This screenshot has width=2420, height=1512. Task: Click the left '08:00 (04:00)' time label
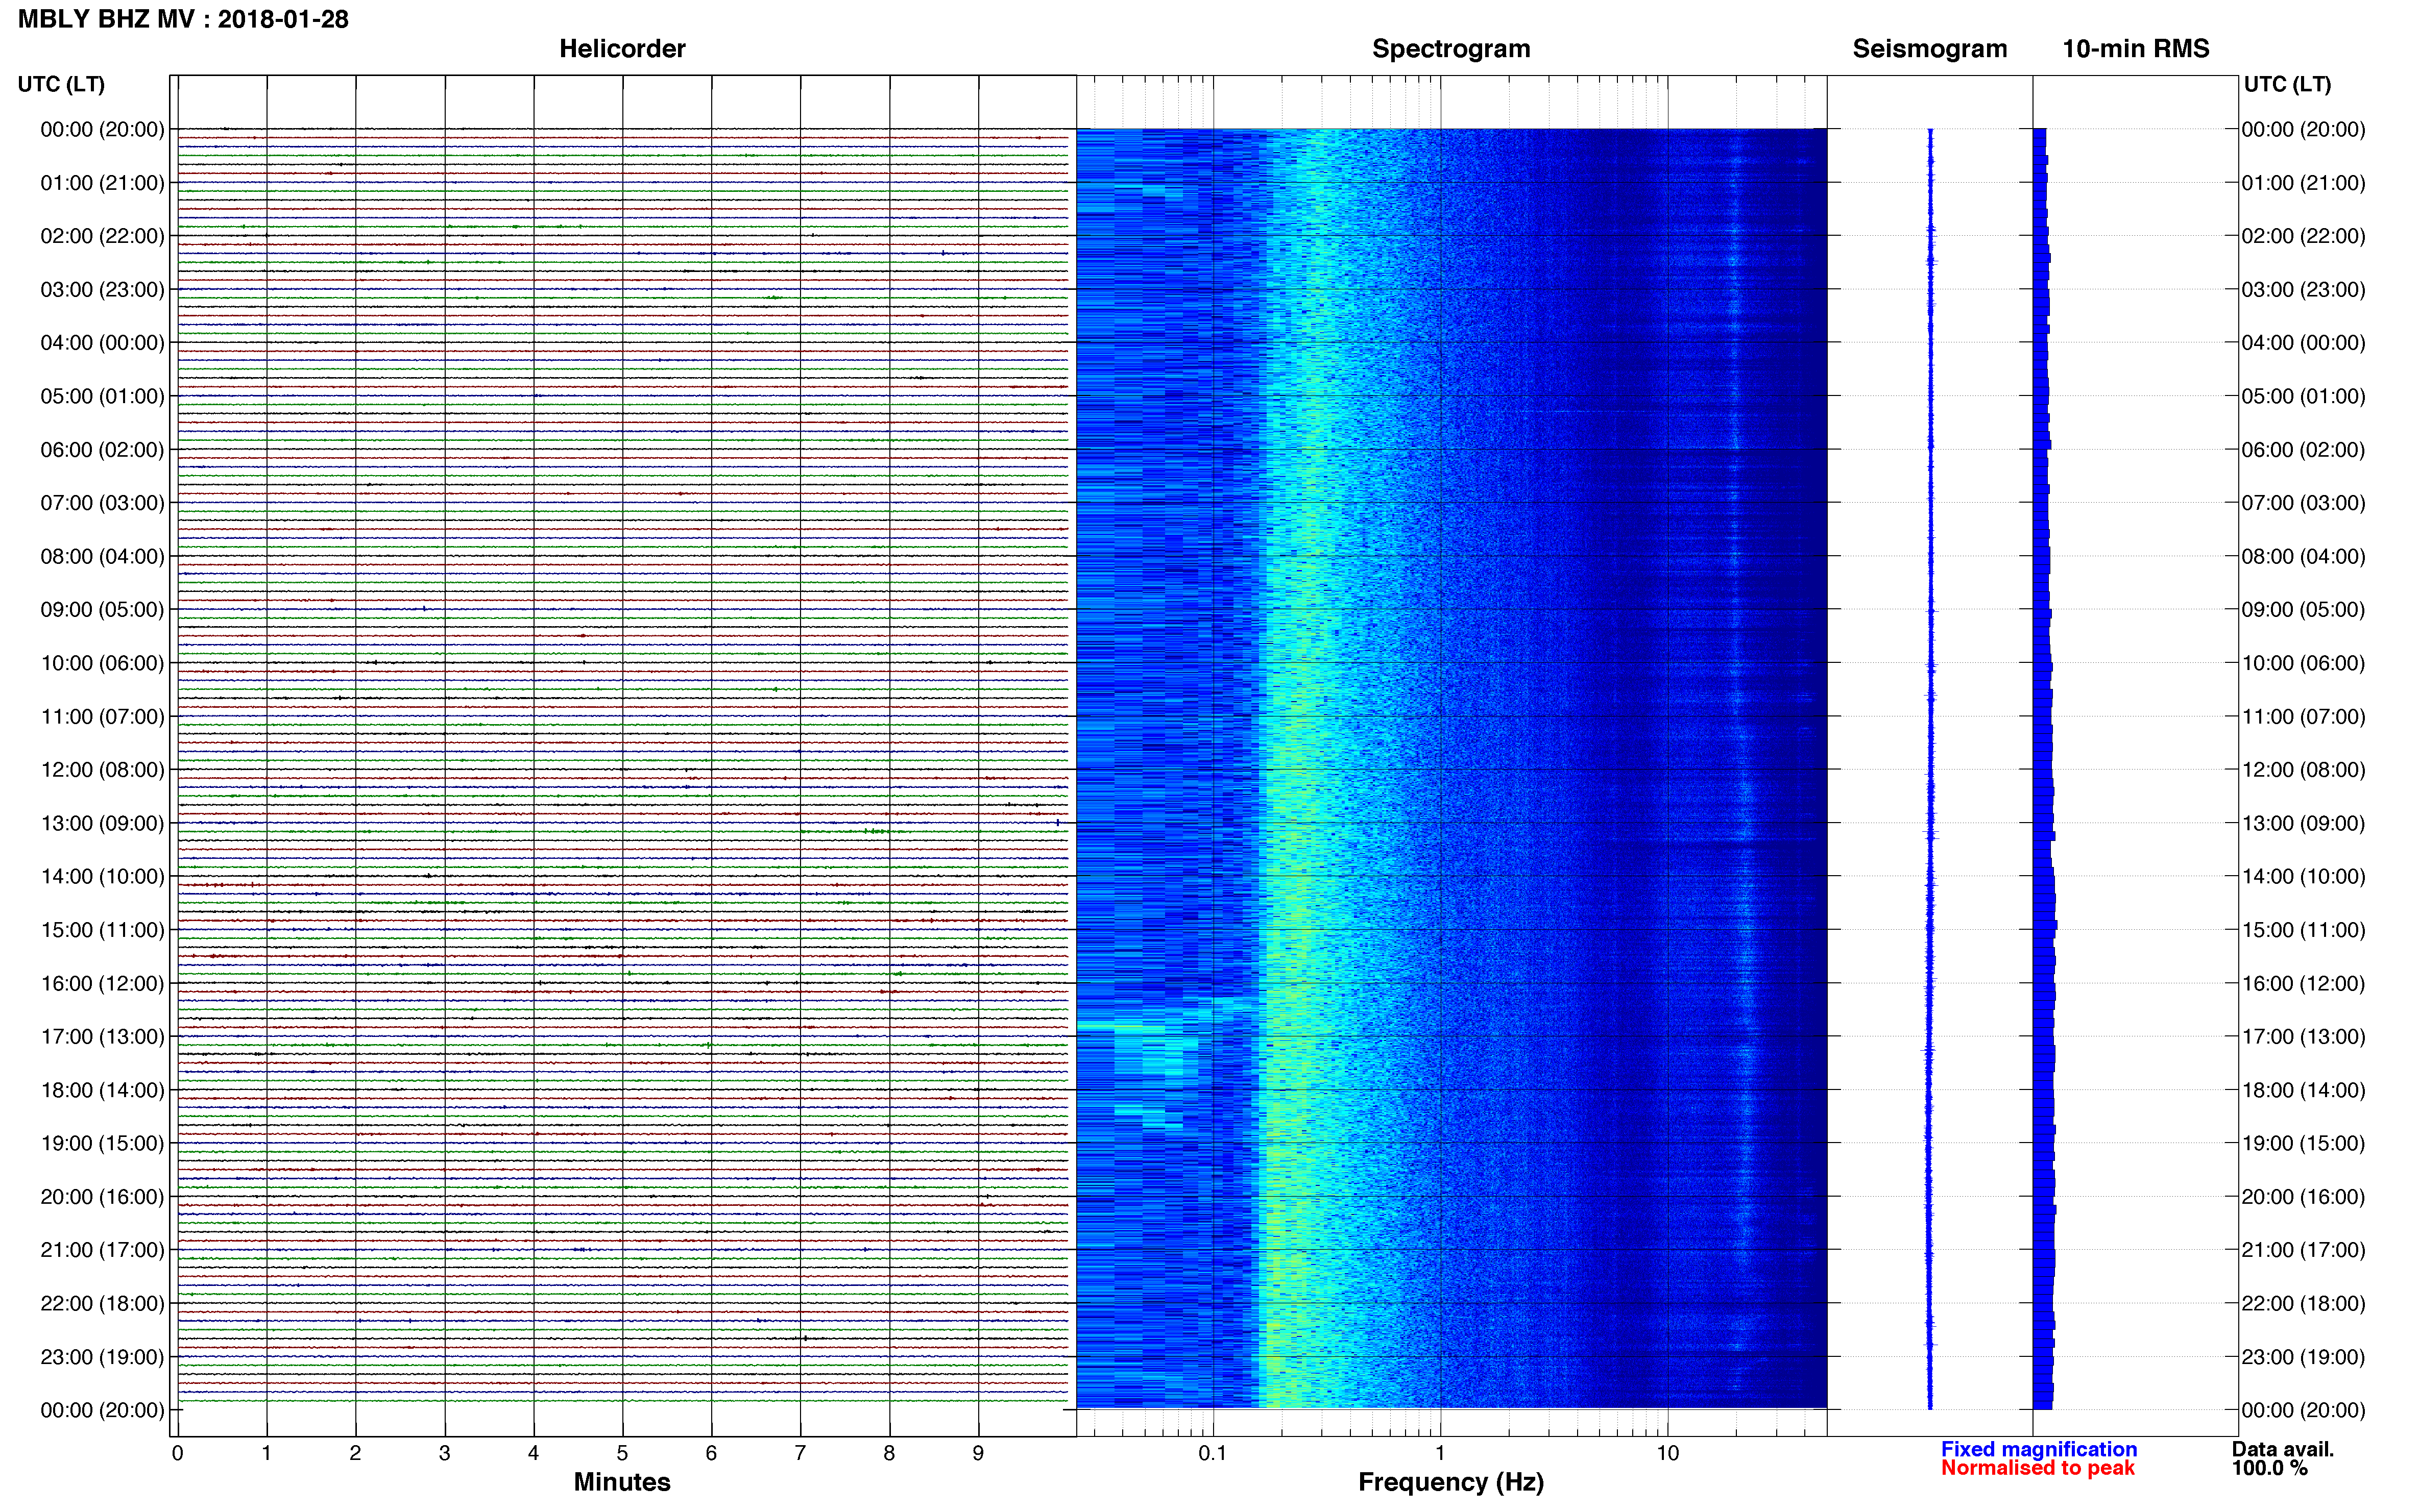click(102, 556)
